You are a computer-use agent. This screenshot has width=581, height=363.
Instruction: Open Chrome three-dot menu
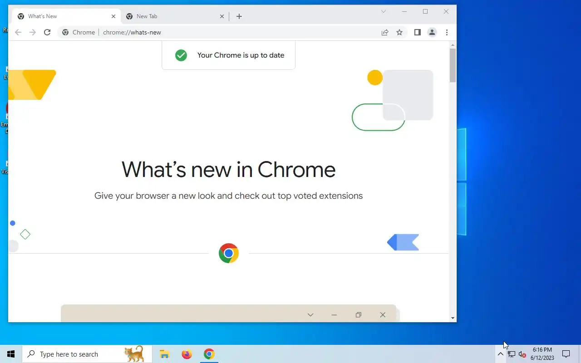(447, 32)
